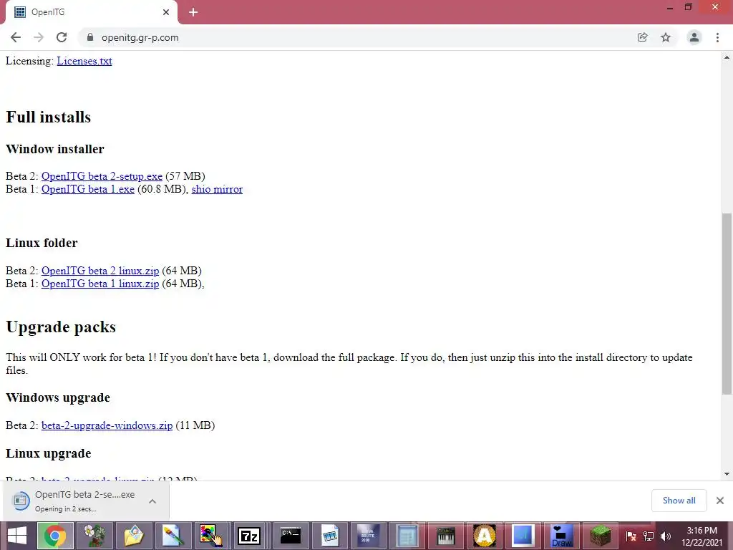Focus the openitg.gr-p.com address bar
Image resolution: width=733 pixels, height=550 pixels.
point(360,37)
